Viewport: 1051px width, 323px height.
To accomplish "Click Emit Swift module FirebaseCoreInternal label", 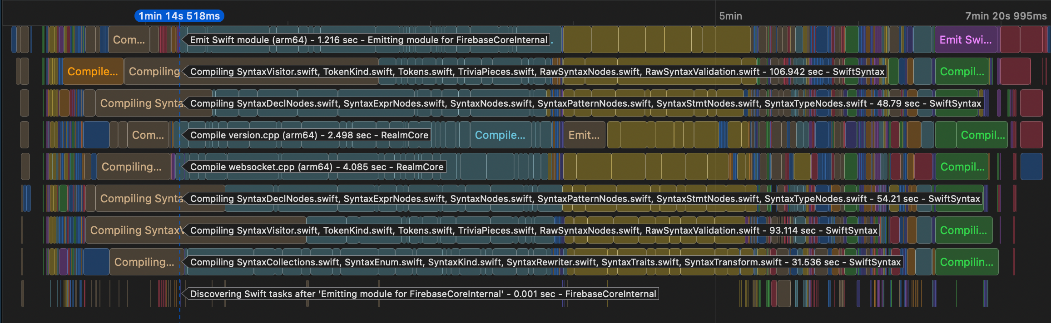I will [369, 40].
